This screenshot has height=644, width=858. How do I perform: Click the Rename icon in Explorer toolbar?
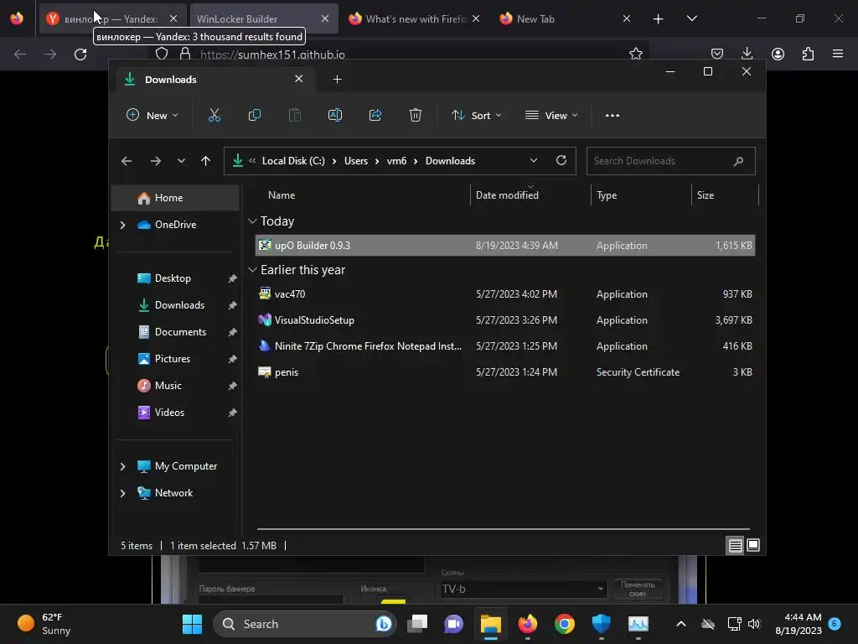click(x=335, y=115)
